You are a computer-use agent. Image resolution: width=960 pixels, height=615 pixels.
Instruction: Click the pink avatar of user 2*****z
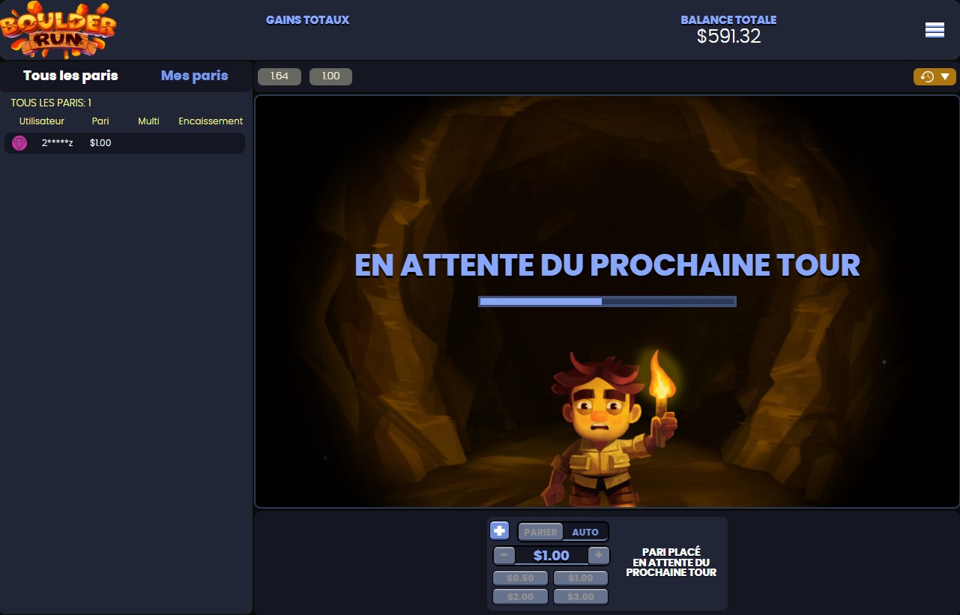19,143
